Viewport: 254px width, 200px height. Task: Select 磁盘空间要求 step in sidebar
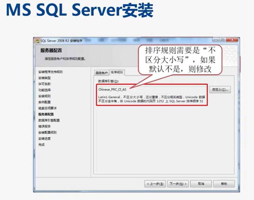pos(47,108)
